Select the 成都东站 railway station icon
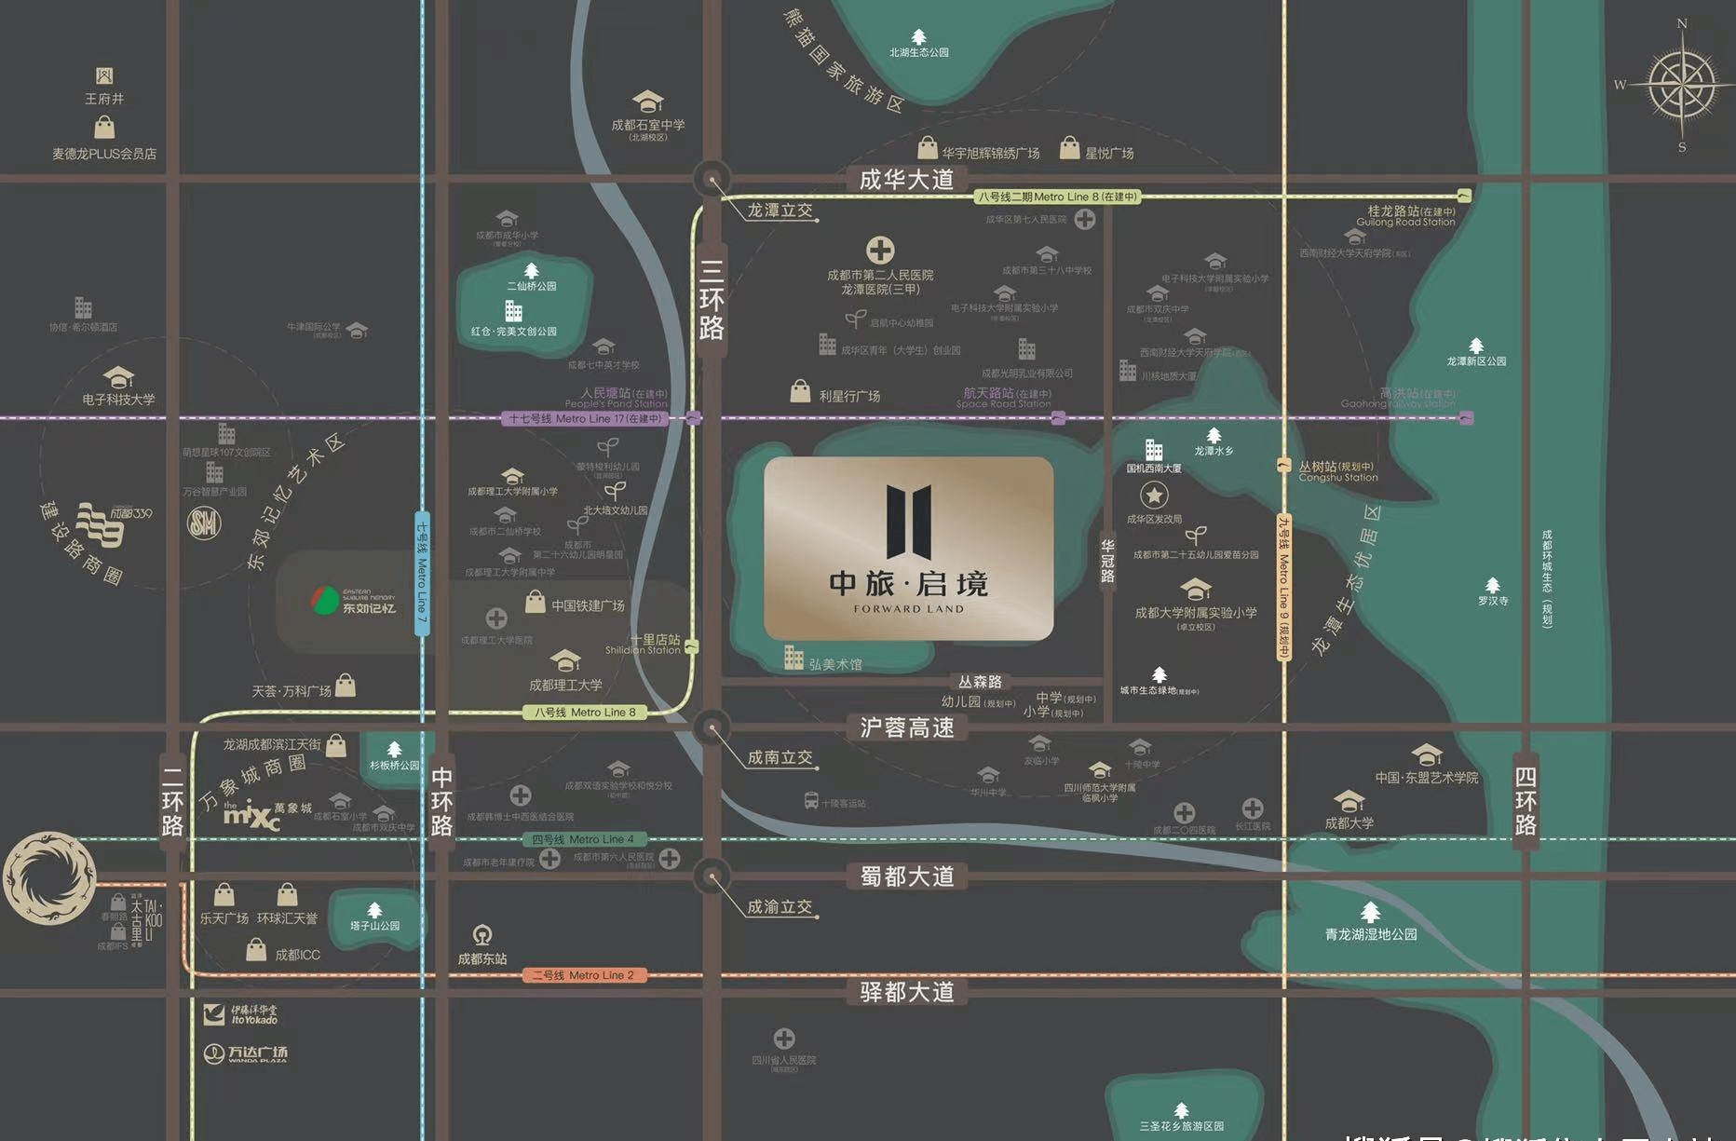 481,934
